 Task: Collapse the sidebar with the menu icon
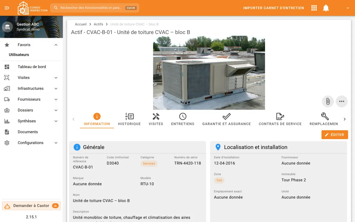[7, 8]
